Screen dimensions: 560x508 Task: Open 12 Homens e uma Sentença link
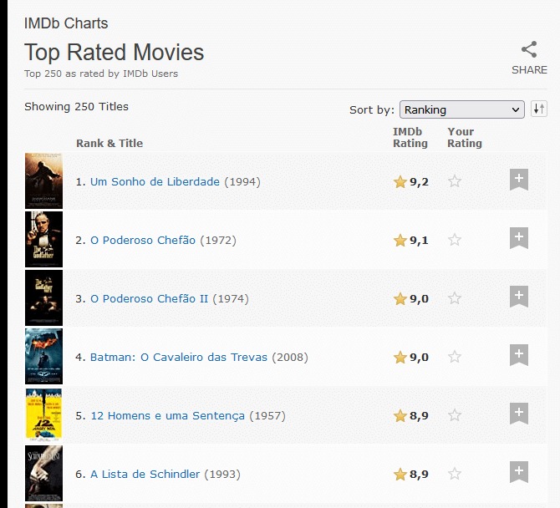pos(168,416)
